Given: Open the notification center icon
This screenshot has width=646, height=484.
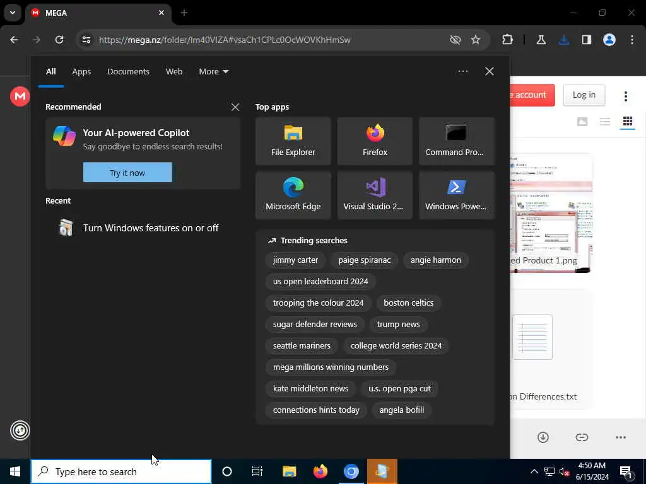Looking at the screenshot, I should coord(626,472).
